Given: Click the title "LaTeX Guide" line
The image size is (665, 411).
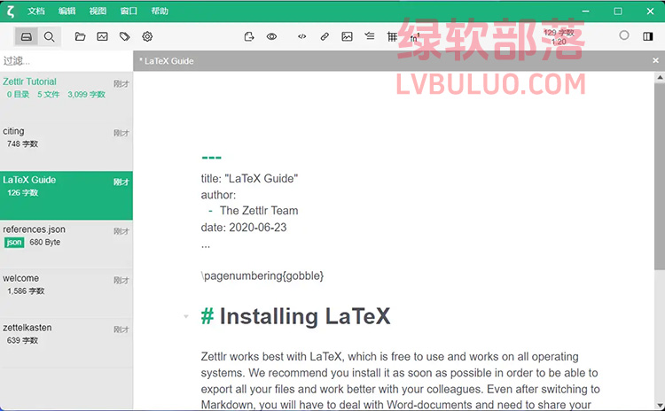Looking at the screenshot, I should coord(249,178).
